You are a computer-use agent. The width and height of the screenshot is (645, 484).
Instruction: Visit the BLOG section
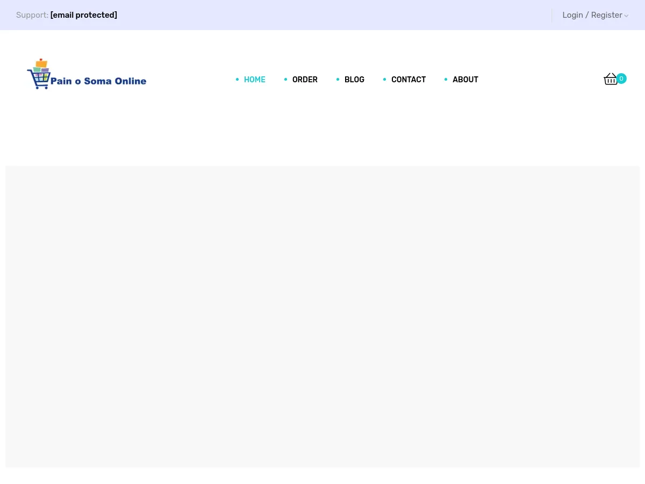[354, 79]
